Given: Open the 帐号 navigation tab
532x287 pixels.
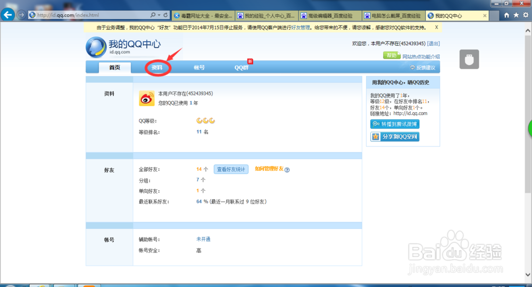Looking at the screenshot, I should point(199,68).
